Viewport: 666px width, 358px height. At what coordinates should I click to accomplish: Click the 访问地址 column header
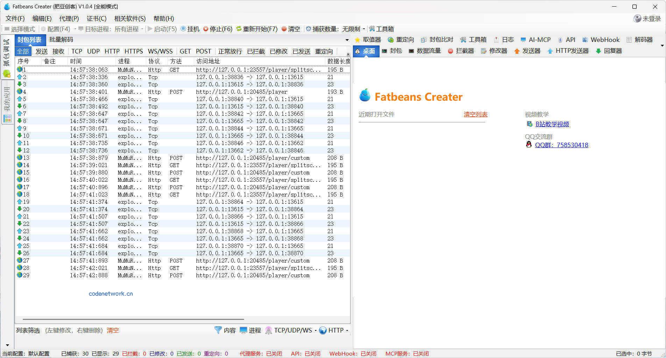tap(259, 61)
